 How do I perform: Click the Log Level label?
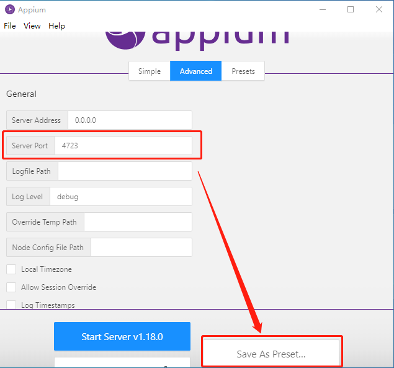click(28, 197)
